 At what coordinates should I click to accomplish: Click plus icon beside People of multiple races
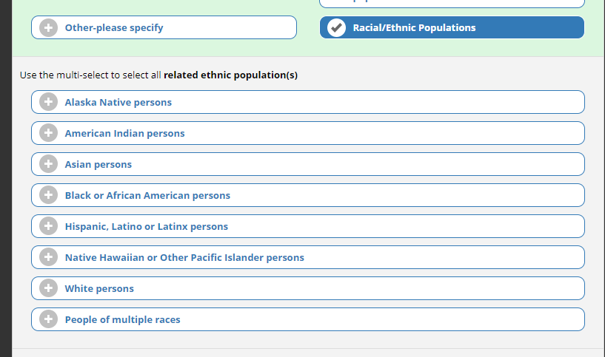coord(49,319)
